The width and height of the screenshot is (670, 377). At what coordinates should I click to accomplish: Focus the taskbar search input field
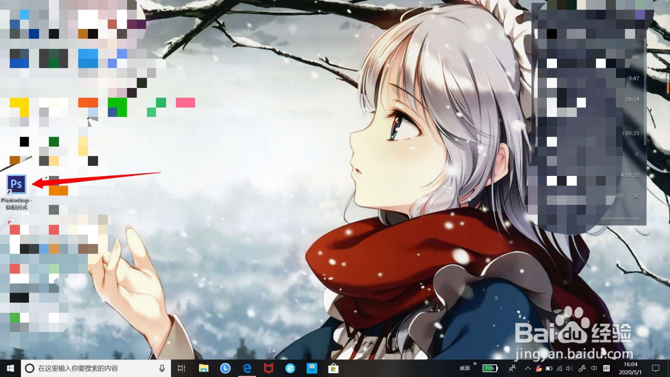coord(96,368)
